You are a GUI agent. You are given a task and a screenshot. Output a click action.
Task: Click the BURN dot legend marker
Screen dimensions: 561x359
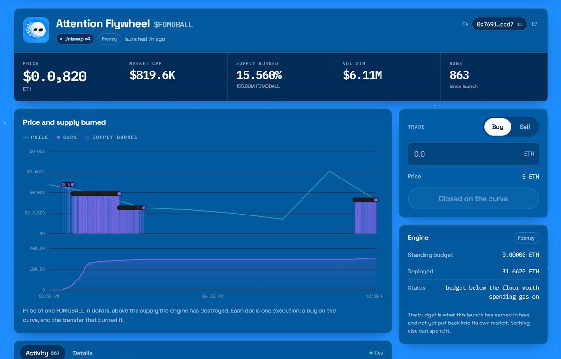click(x=58, y=137)
